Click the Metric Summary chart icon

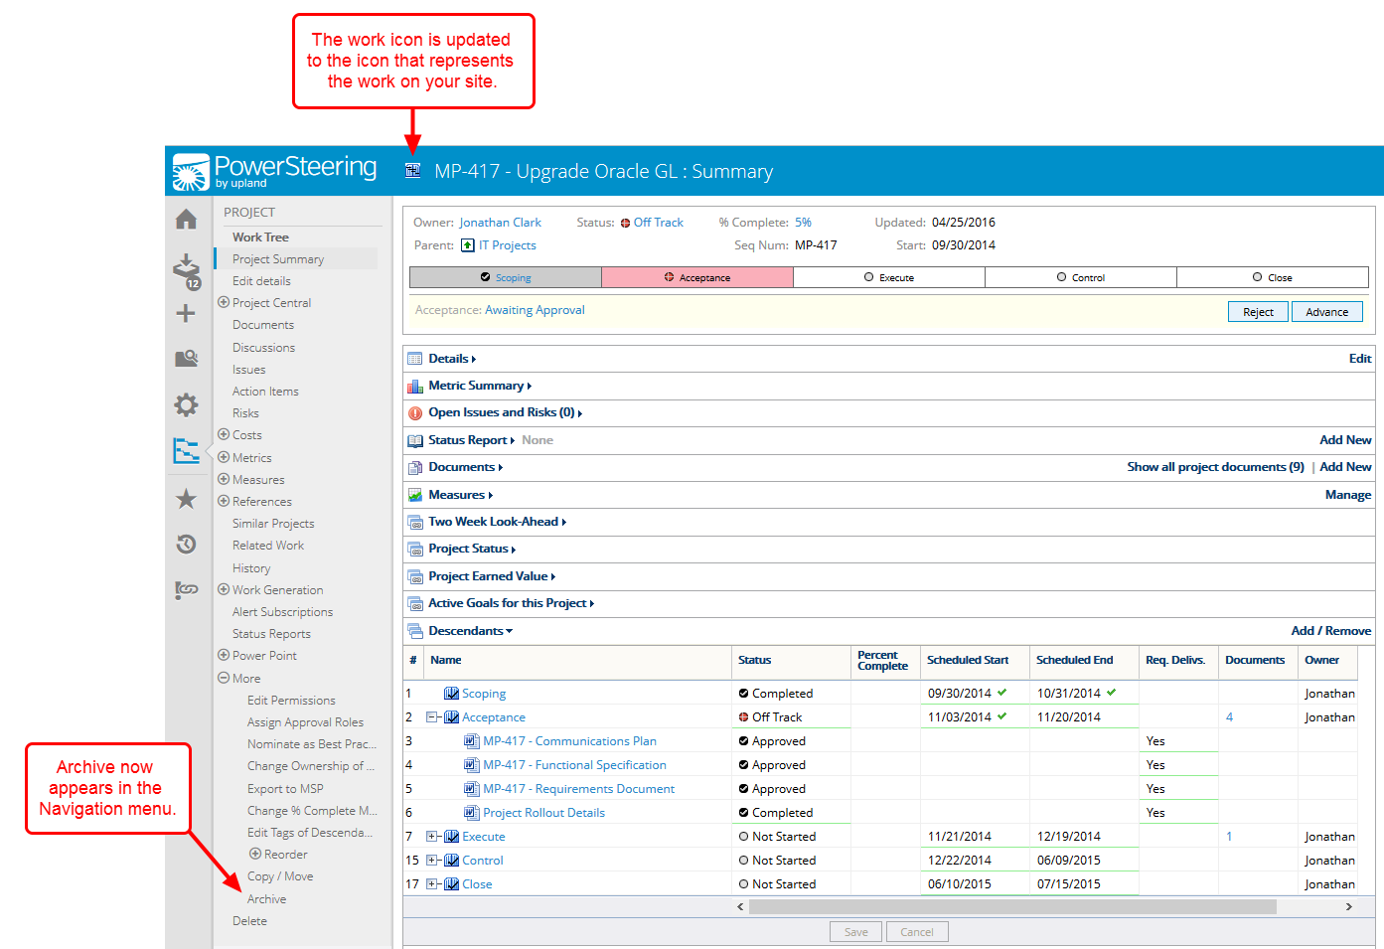[x=415, y=386]
